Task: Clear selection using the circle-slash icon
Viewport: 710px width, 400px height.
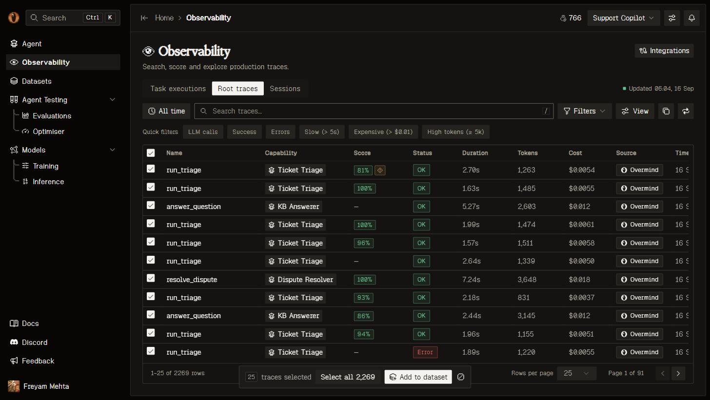Action: [461, 377]
